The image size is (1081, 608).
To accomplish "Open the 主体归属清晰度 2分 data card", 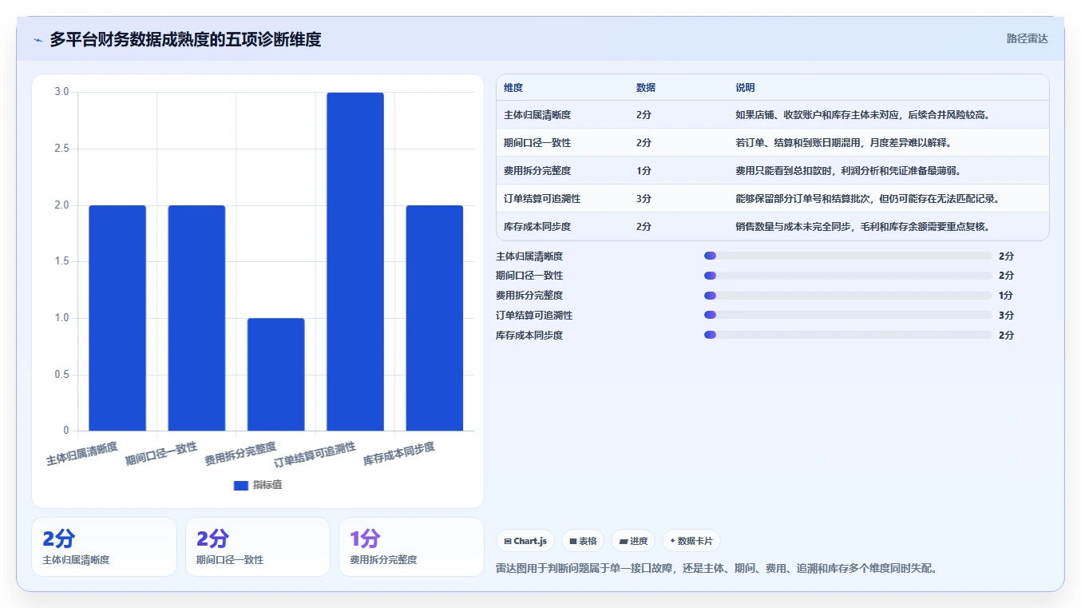I will tap(104, 547).
